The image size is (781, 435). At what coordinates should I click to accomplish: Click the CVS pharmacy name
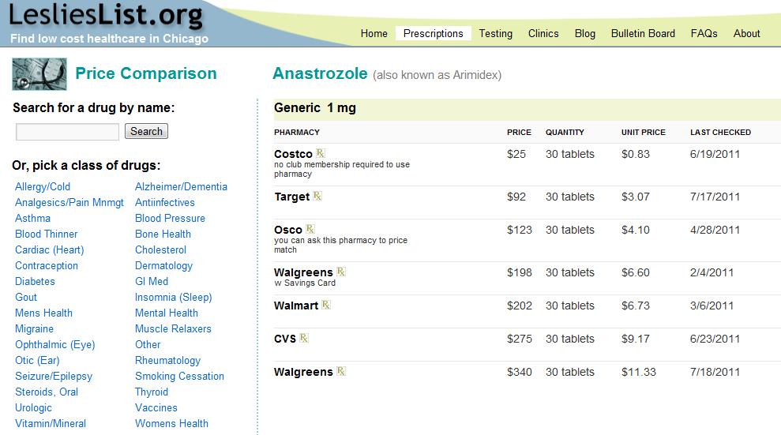tap(285, 339)
